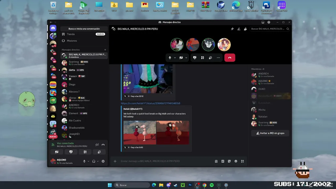Open the x.com kelskiYT status link
This screenshot has width=336, height=189.
(x=150, y=103)
